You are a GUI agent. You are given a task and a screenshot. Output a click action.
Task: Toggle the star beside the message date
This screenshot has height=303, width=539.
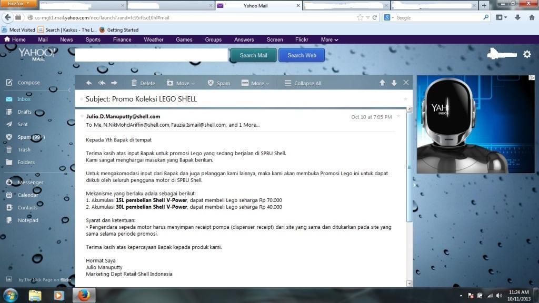(x=398, y=116)
